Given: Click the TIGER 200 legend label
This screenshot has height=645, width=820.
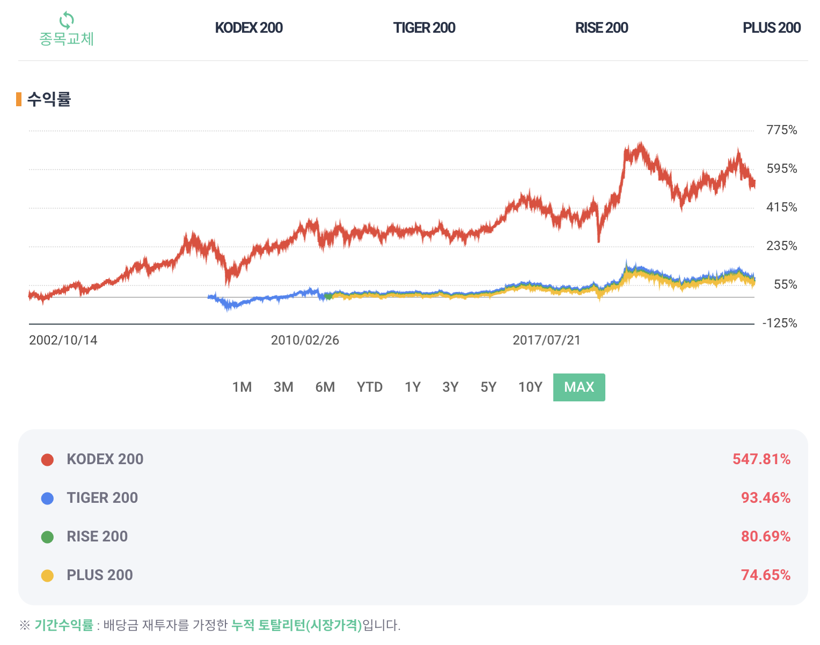Looking at the screenshot, I should pyautogui.click(x=102, y=498).
